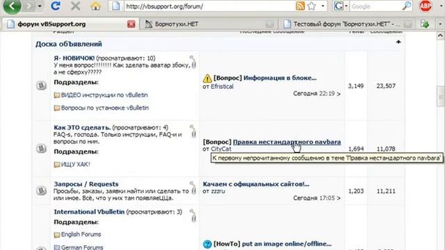The width and height of the screenshot is (445, 250).
Task: Click the folder icon beside Вопросы по установке
Action: 57,108
